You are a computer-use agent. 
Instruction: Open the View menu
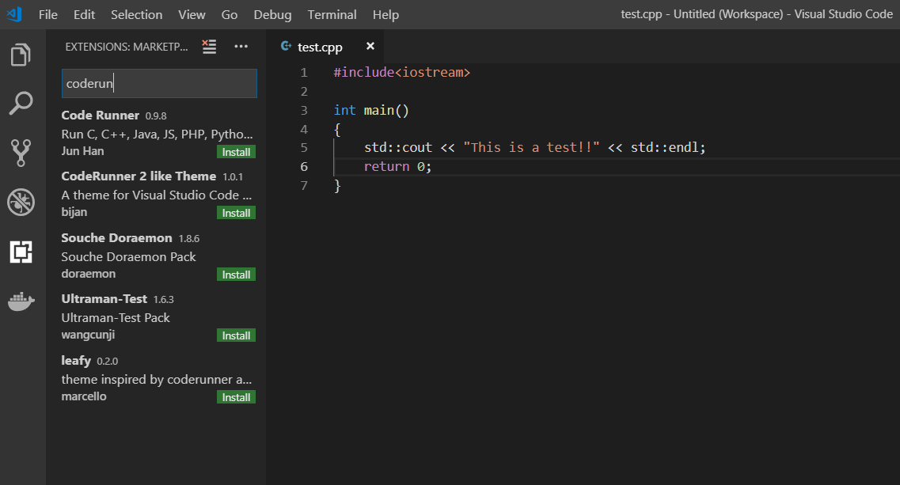pyautogui.click(x=192, y=14)
